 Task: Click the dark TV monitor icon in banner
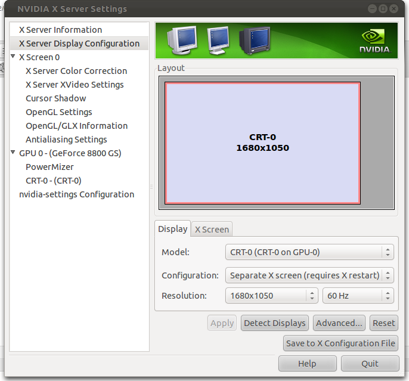tap(255, 41)
